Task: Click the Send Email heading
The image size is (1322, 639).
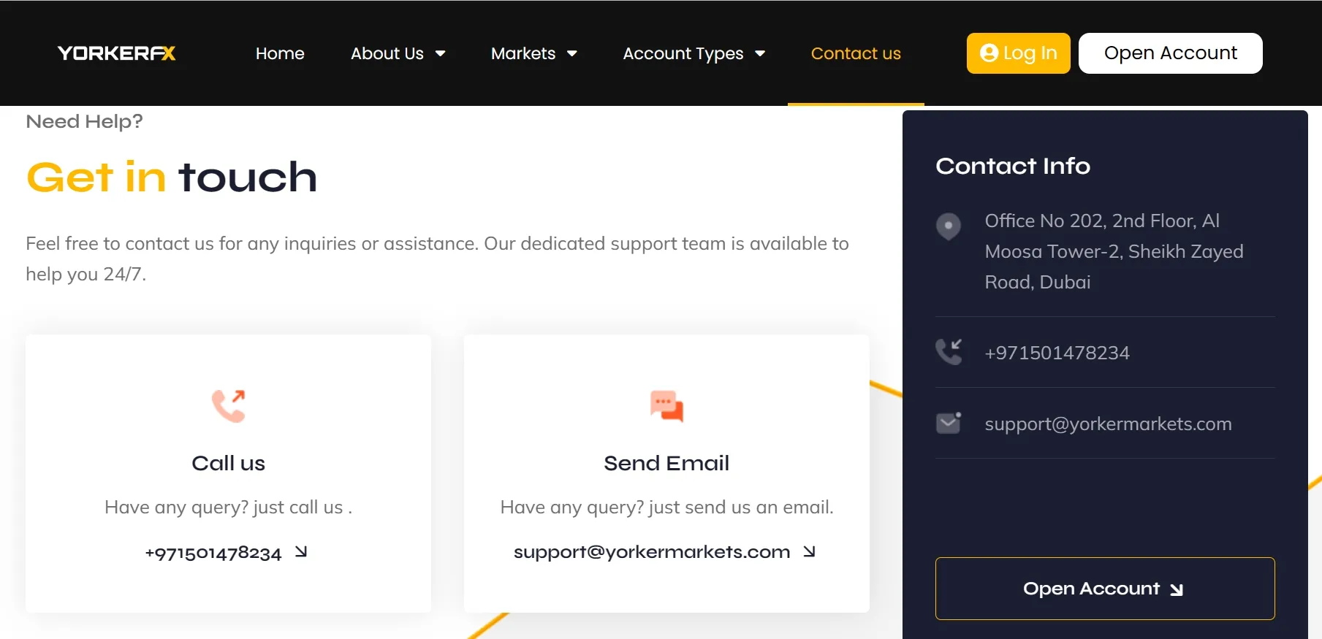Action: click(666, 463)
